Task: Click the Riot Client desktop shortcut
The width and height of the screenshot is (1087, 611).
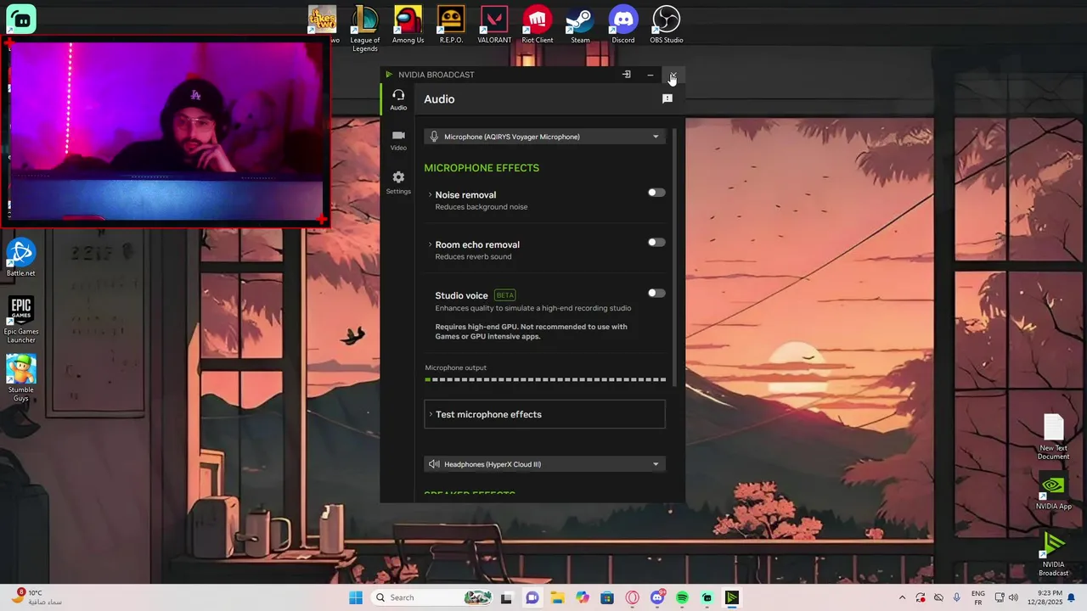Action: click(x=537, y=25)
